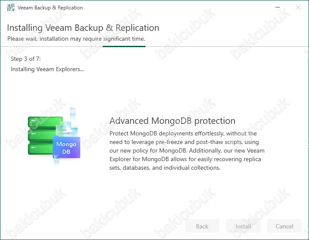This screenshot has width=309, height=240.
Task: Click the disabled Install button
Action: point(243,226)
